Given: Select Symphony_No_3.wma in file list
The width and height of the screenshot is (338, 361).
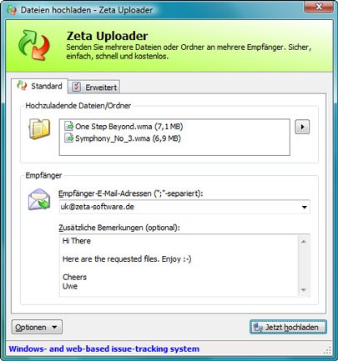Looking at the screenshot, I should 123,138.
